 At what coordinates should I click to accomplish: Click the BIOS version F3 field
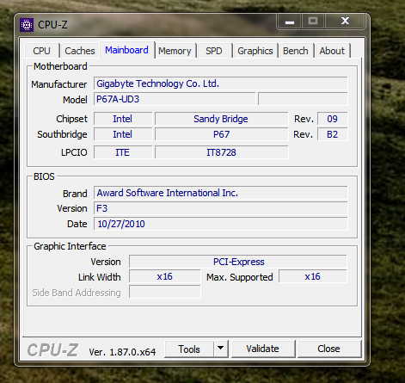pyautogui.click(x=221, y=208)
